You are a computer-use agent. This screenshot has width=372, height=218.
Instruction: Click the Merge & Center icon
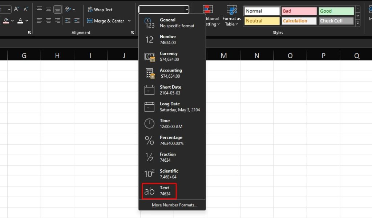[x=89, y=21]
